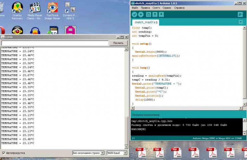Click code editor vertical scrollbar down arrow
The width and height of the screenshot is (247, 160).
[x=244, y=104]
